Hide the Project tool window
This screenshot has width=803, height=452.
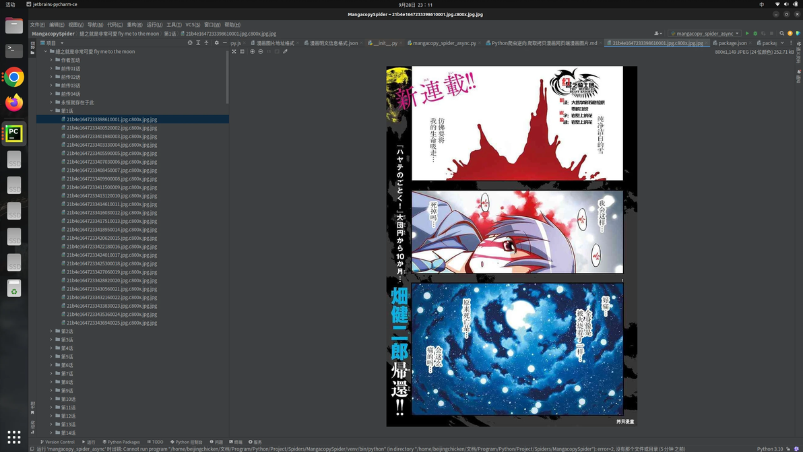[x=224, y=43]
